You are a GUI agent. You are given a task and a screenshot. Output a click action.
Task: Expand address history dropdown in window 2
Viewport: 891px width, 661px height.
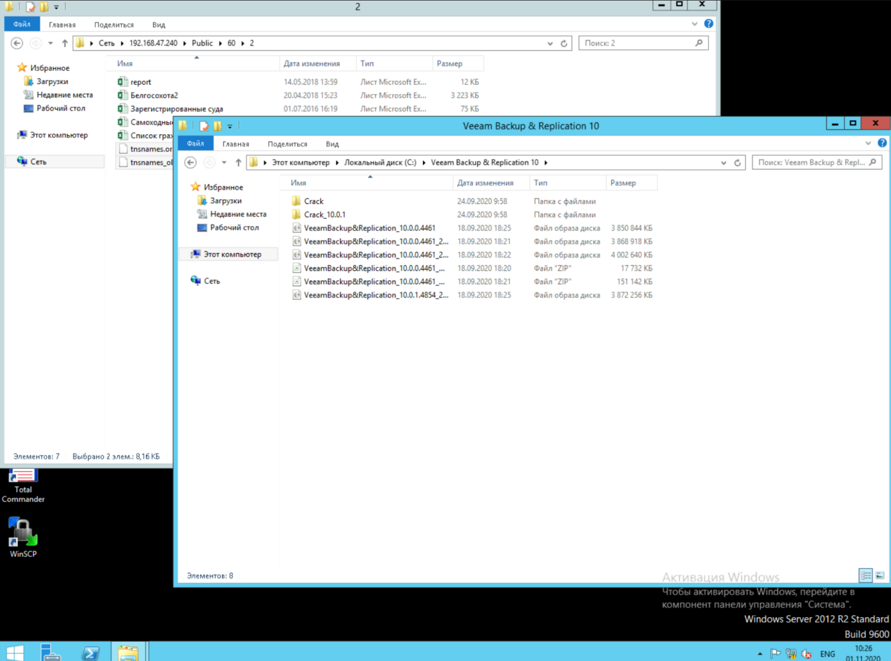coord(550,43)
